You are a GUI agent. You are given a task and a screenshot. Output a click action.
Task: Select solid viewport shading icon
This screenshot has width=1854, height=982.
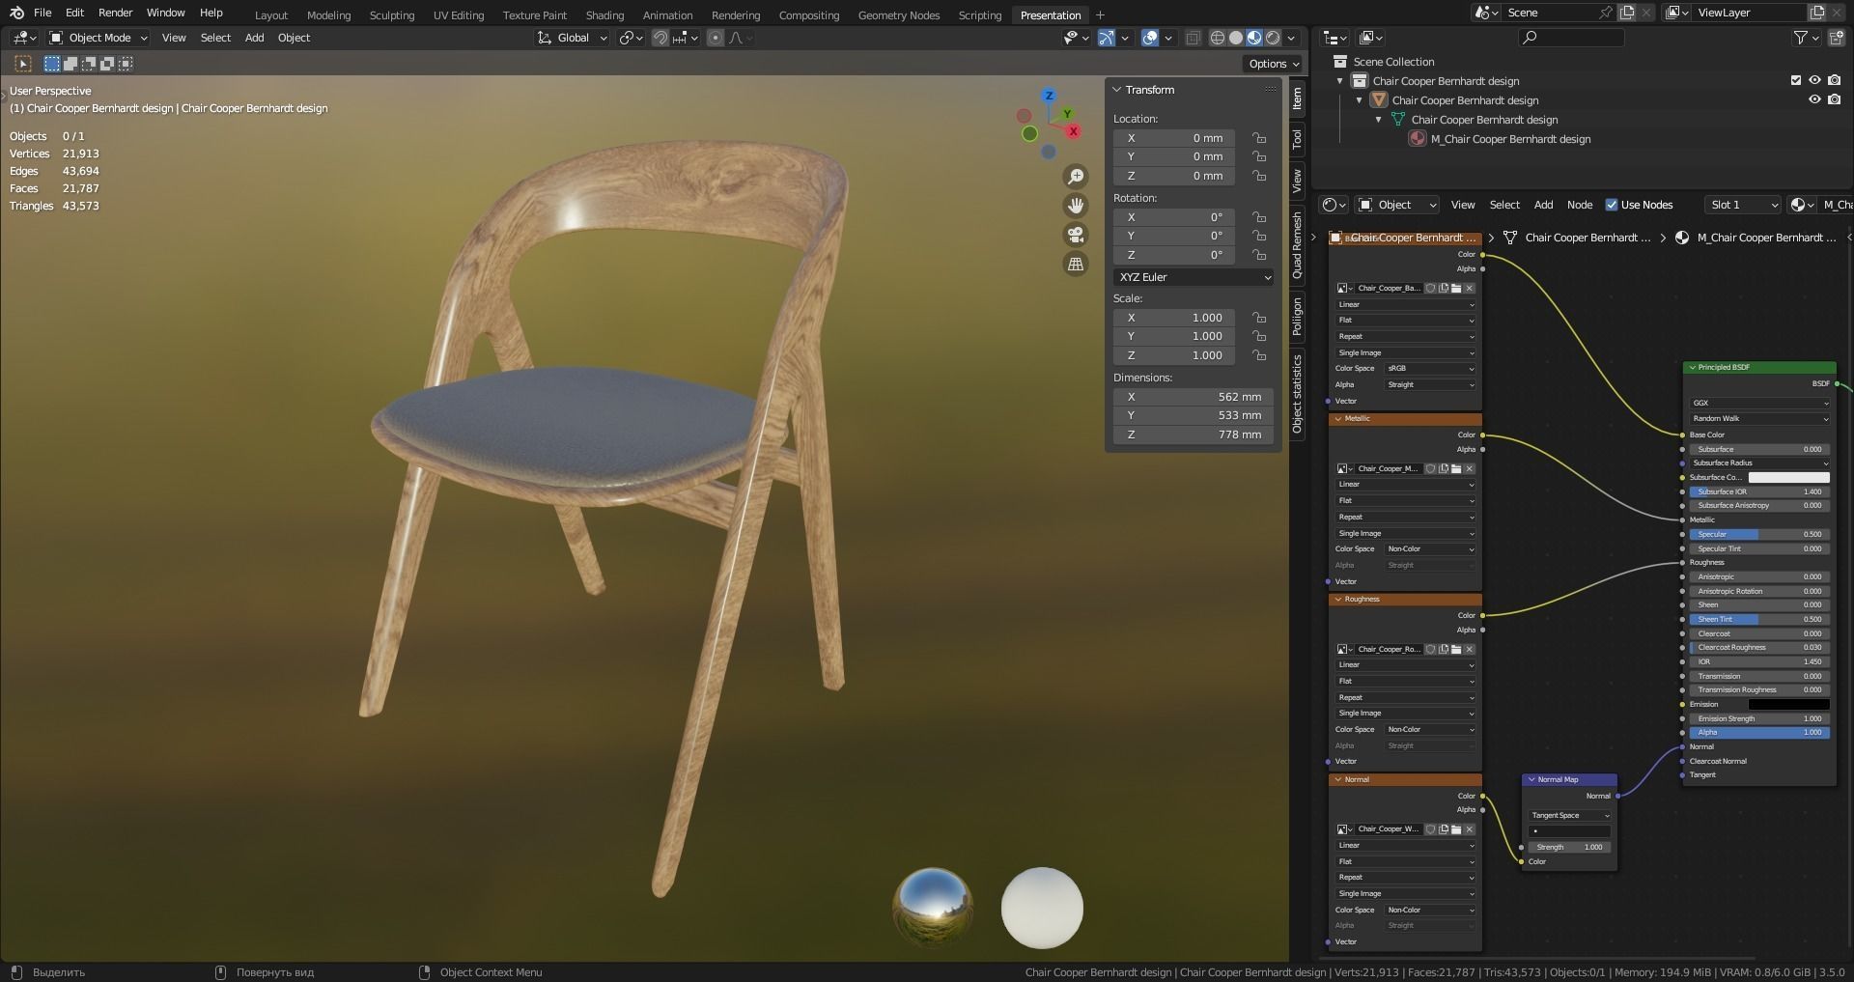click(1236, 38)
